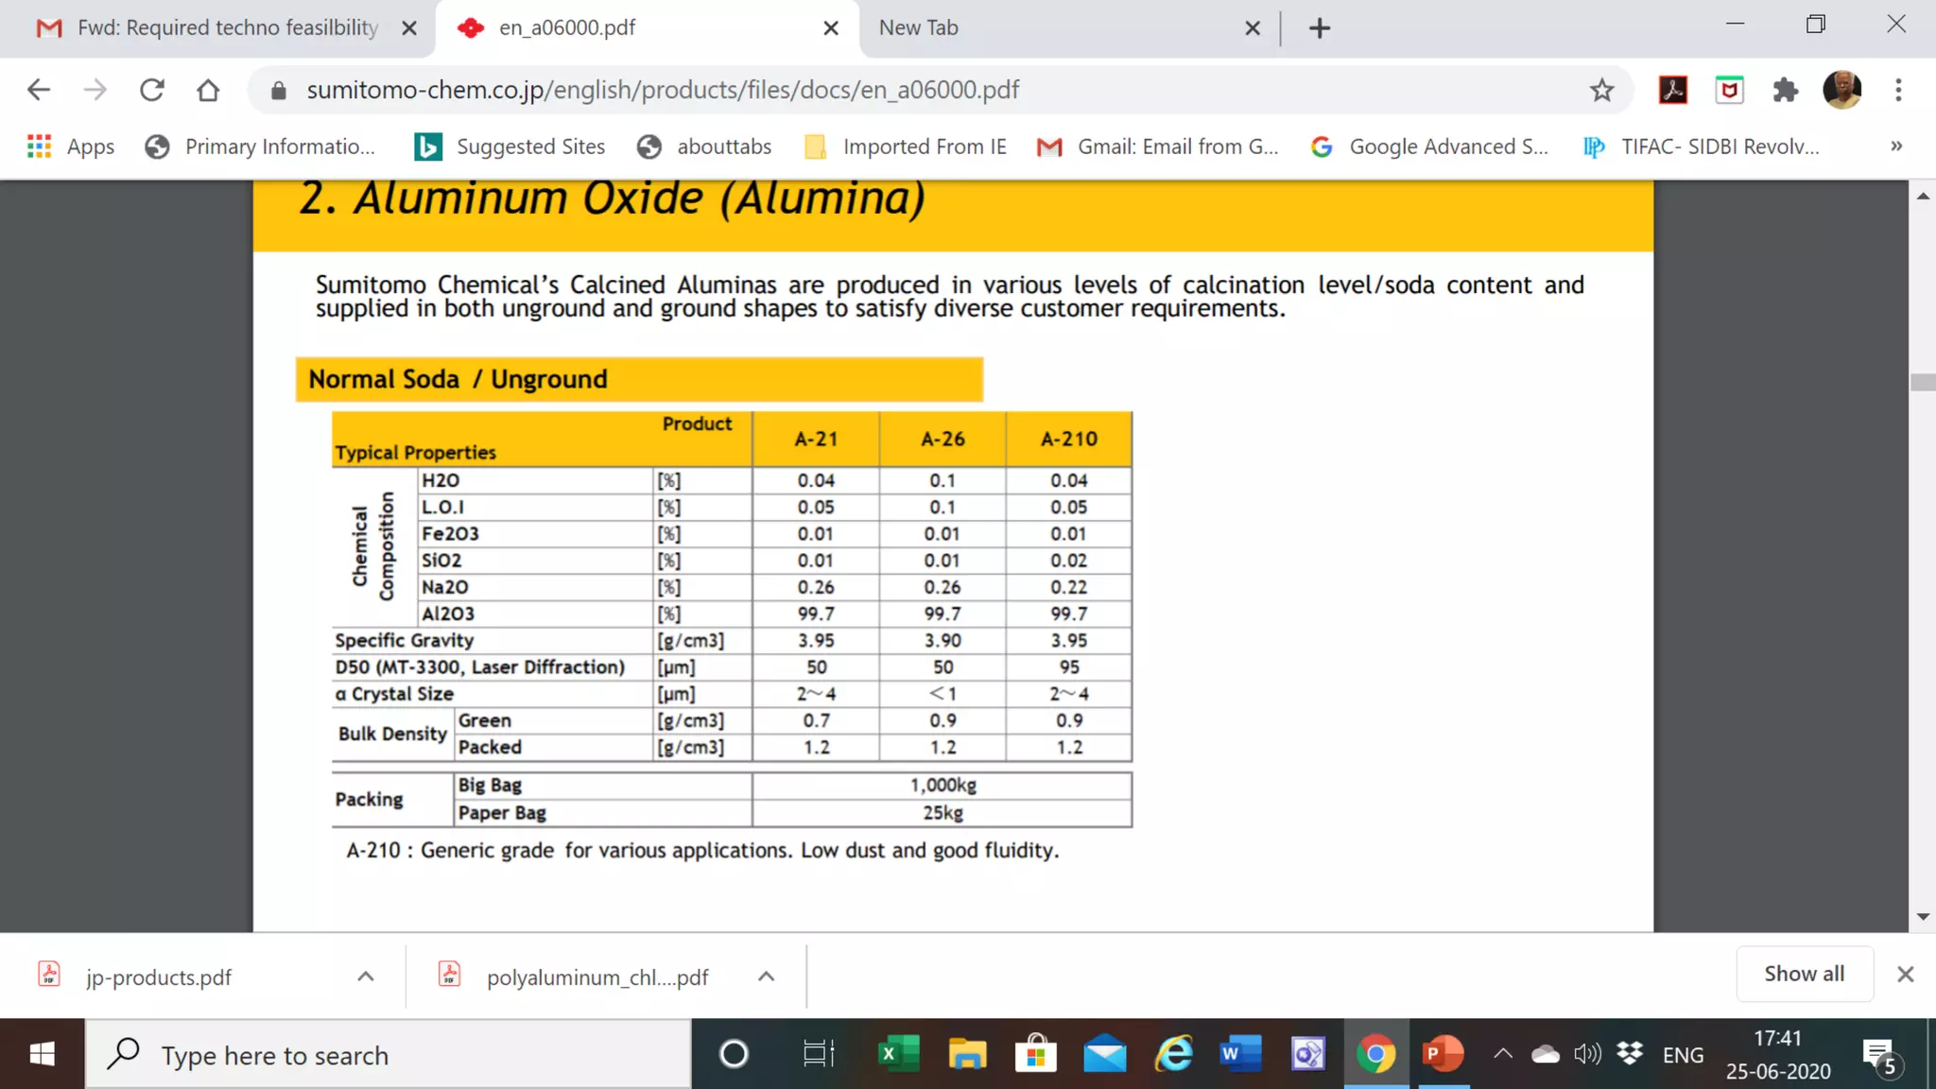This screenshot has height=1089, width=1936.
Task: Expand options for jp-products.pdf download
Action: coord(366,977)
